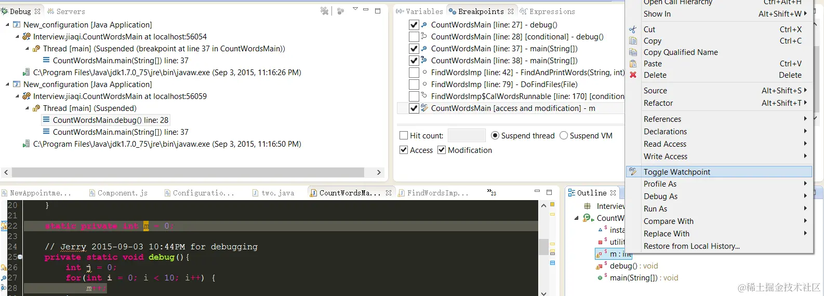Image resolution: width=824 pixels, height=296 pixels.
Task: Enable breakpoint FindWordsImp line 79 DoFindFiles
Action: coord(414,84)
